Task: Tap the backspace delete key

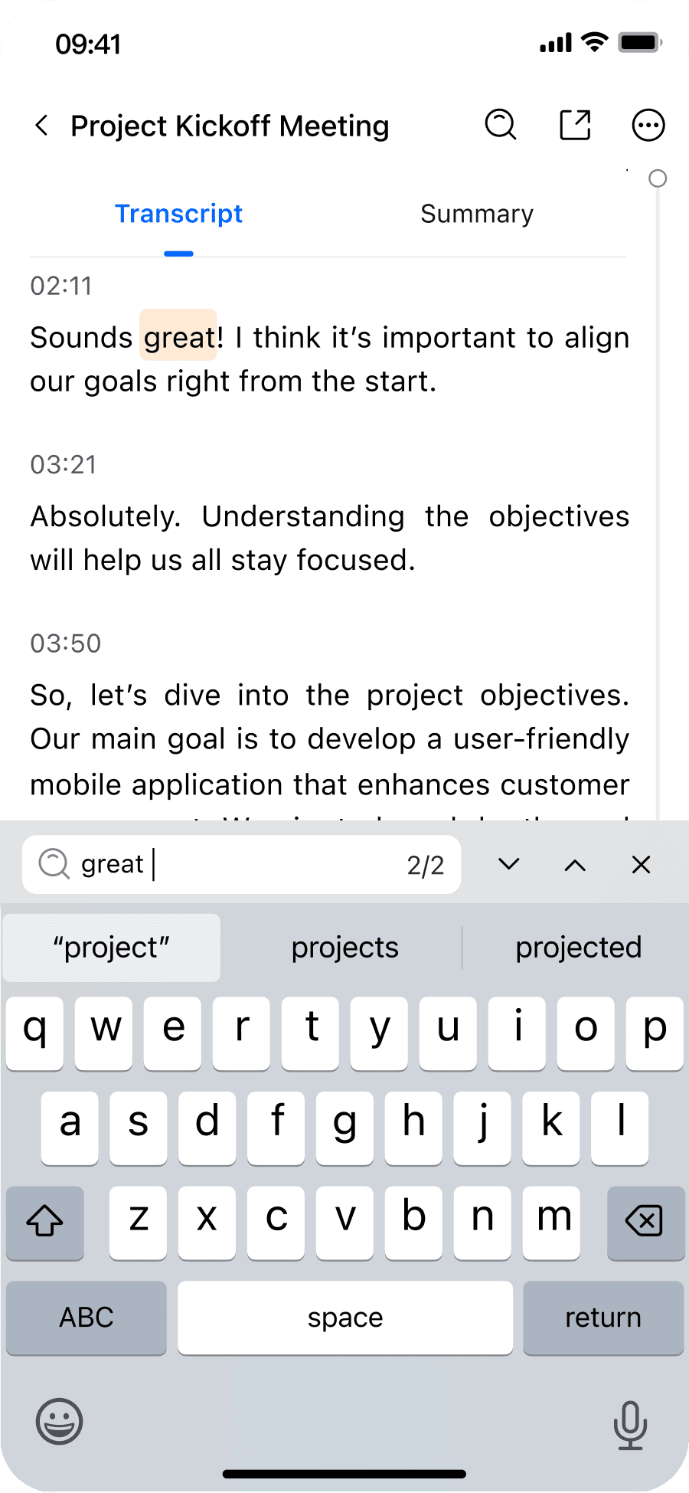Action: (x=645, y=1223)
